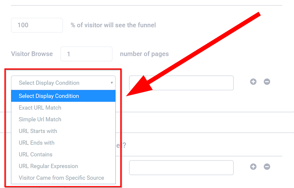Click the plus icon in the lower condition row

tap(253, 167)
